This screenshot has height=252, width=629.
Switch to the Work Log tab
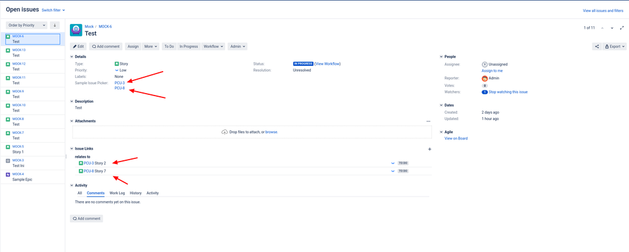(117, 193)
